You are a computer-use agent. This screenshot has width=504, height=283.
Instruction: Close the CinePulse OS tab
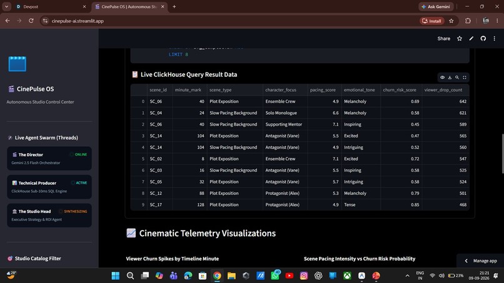coord(163,7)
